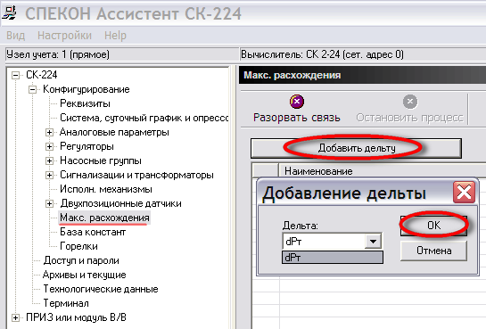
Task: Open the Вид menu
Action: 15,36
